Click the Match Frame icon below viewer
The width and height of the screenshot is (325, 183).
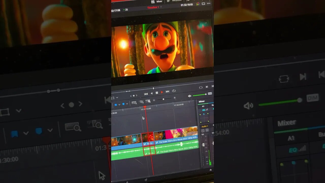pos(201,87)
